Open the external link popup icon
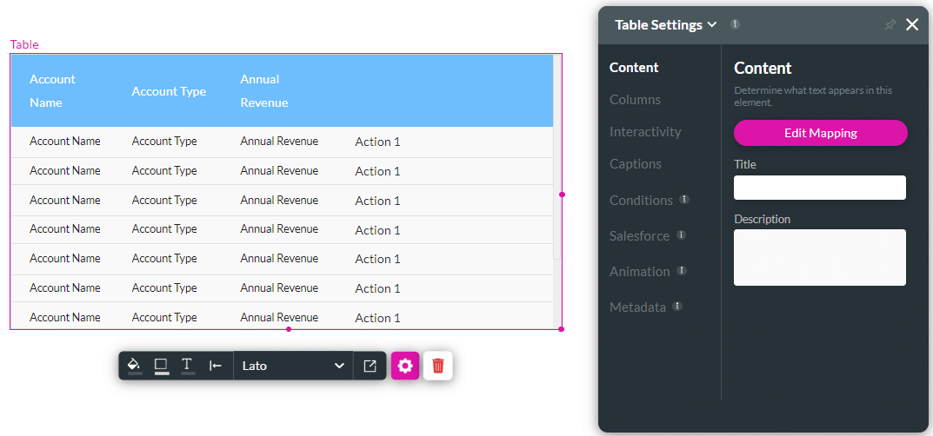 (370, 366)
